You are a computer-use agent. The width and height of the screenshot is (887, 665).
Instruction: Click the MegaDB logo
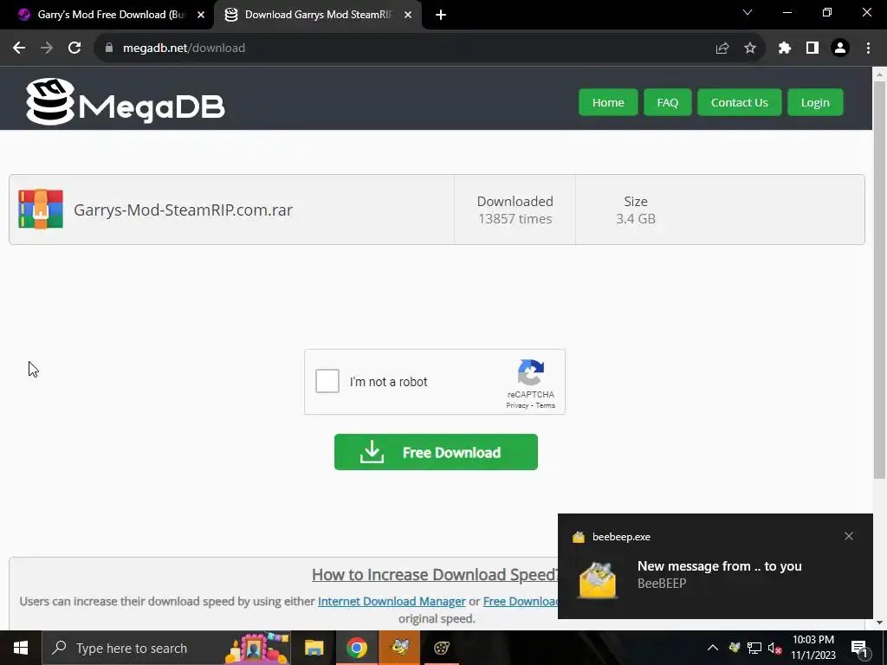click(126, 102)
